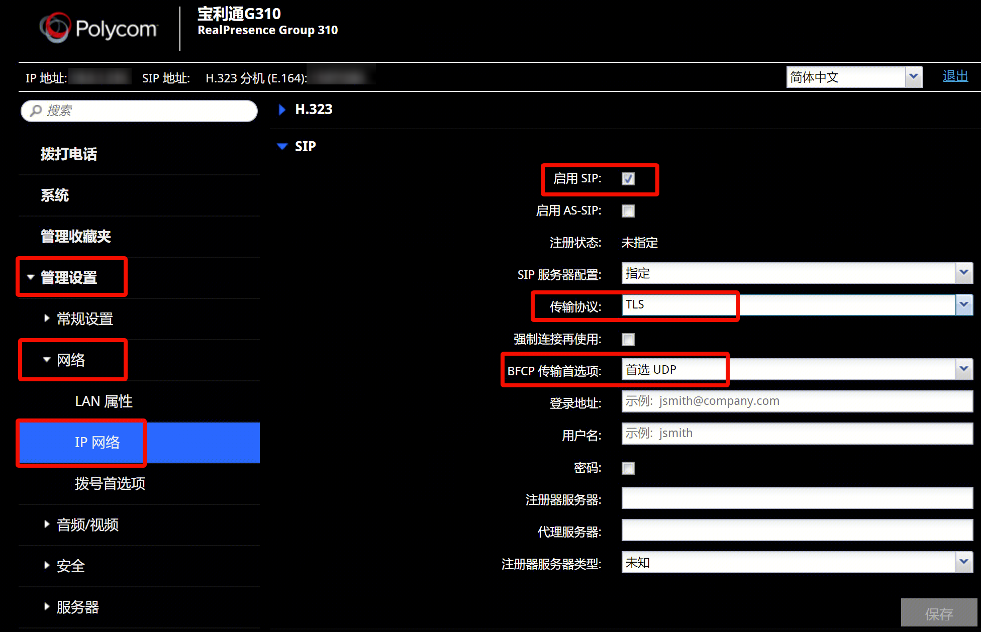The width and height of the screenshot is (981, 632).
Task: Click the 未指定 registration status text
Action: click(x=639, y=243)
